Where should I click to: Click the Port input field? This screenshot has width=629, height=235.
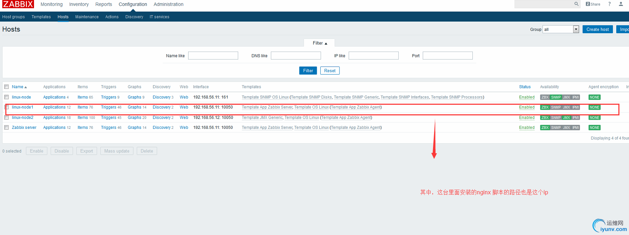448,56
